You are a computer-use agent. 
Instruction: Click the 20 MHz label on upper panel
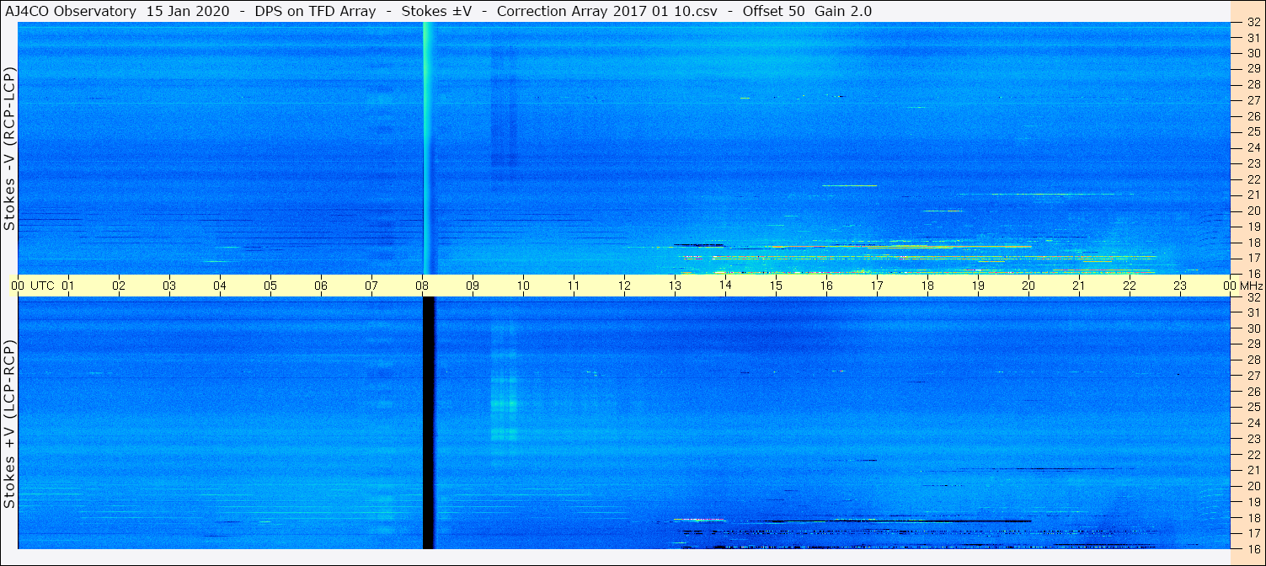tap(1253, 211)
